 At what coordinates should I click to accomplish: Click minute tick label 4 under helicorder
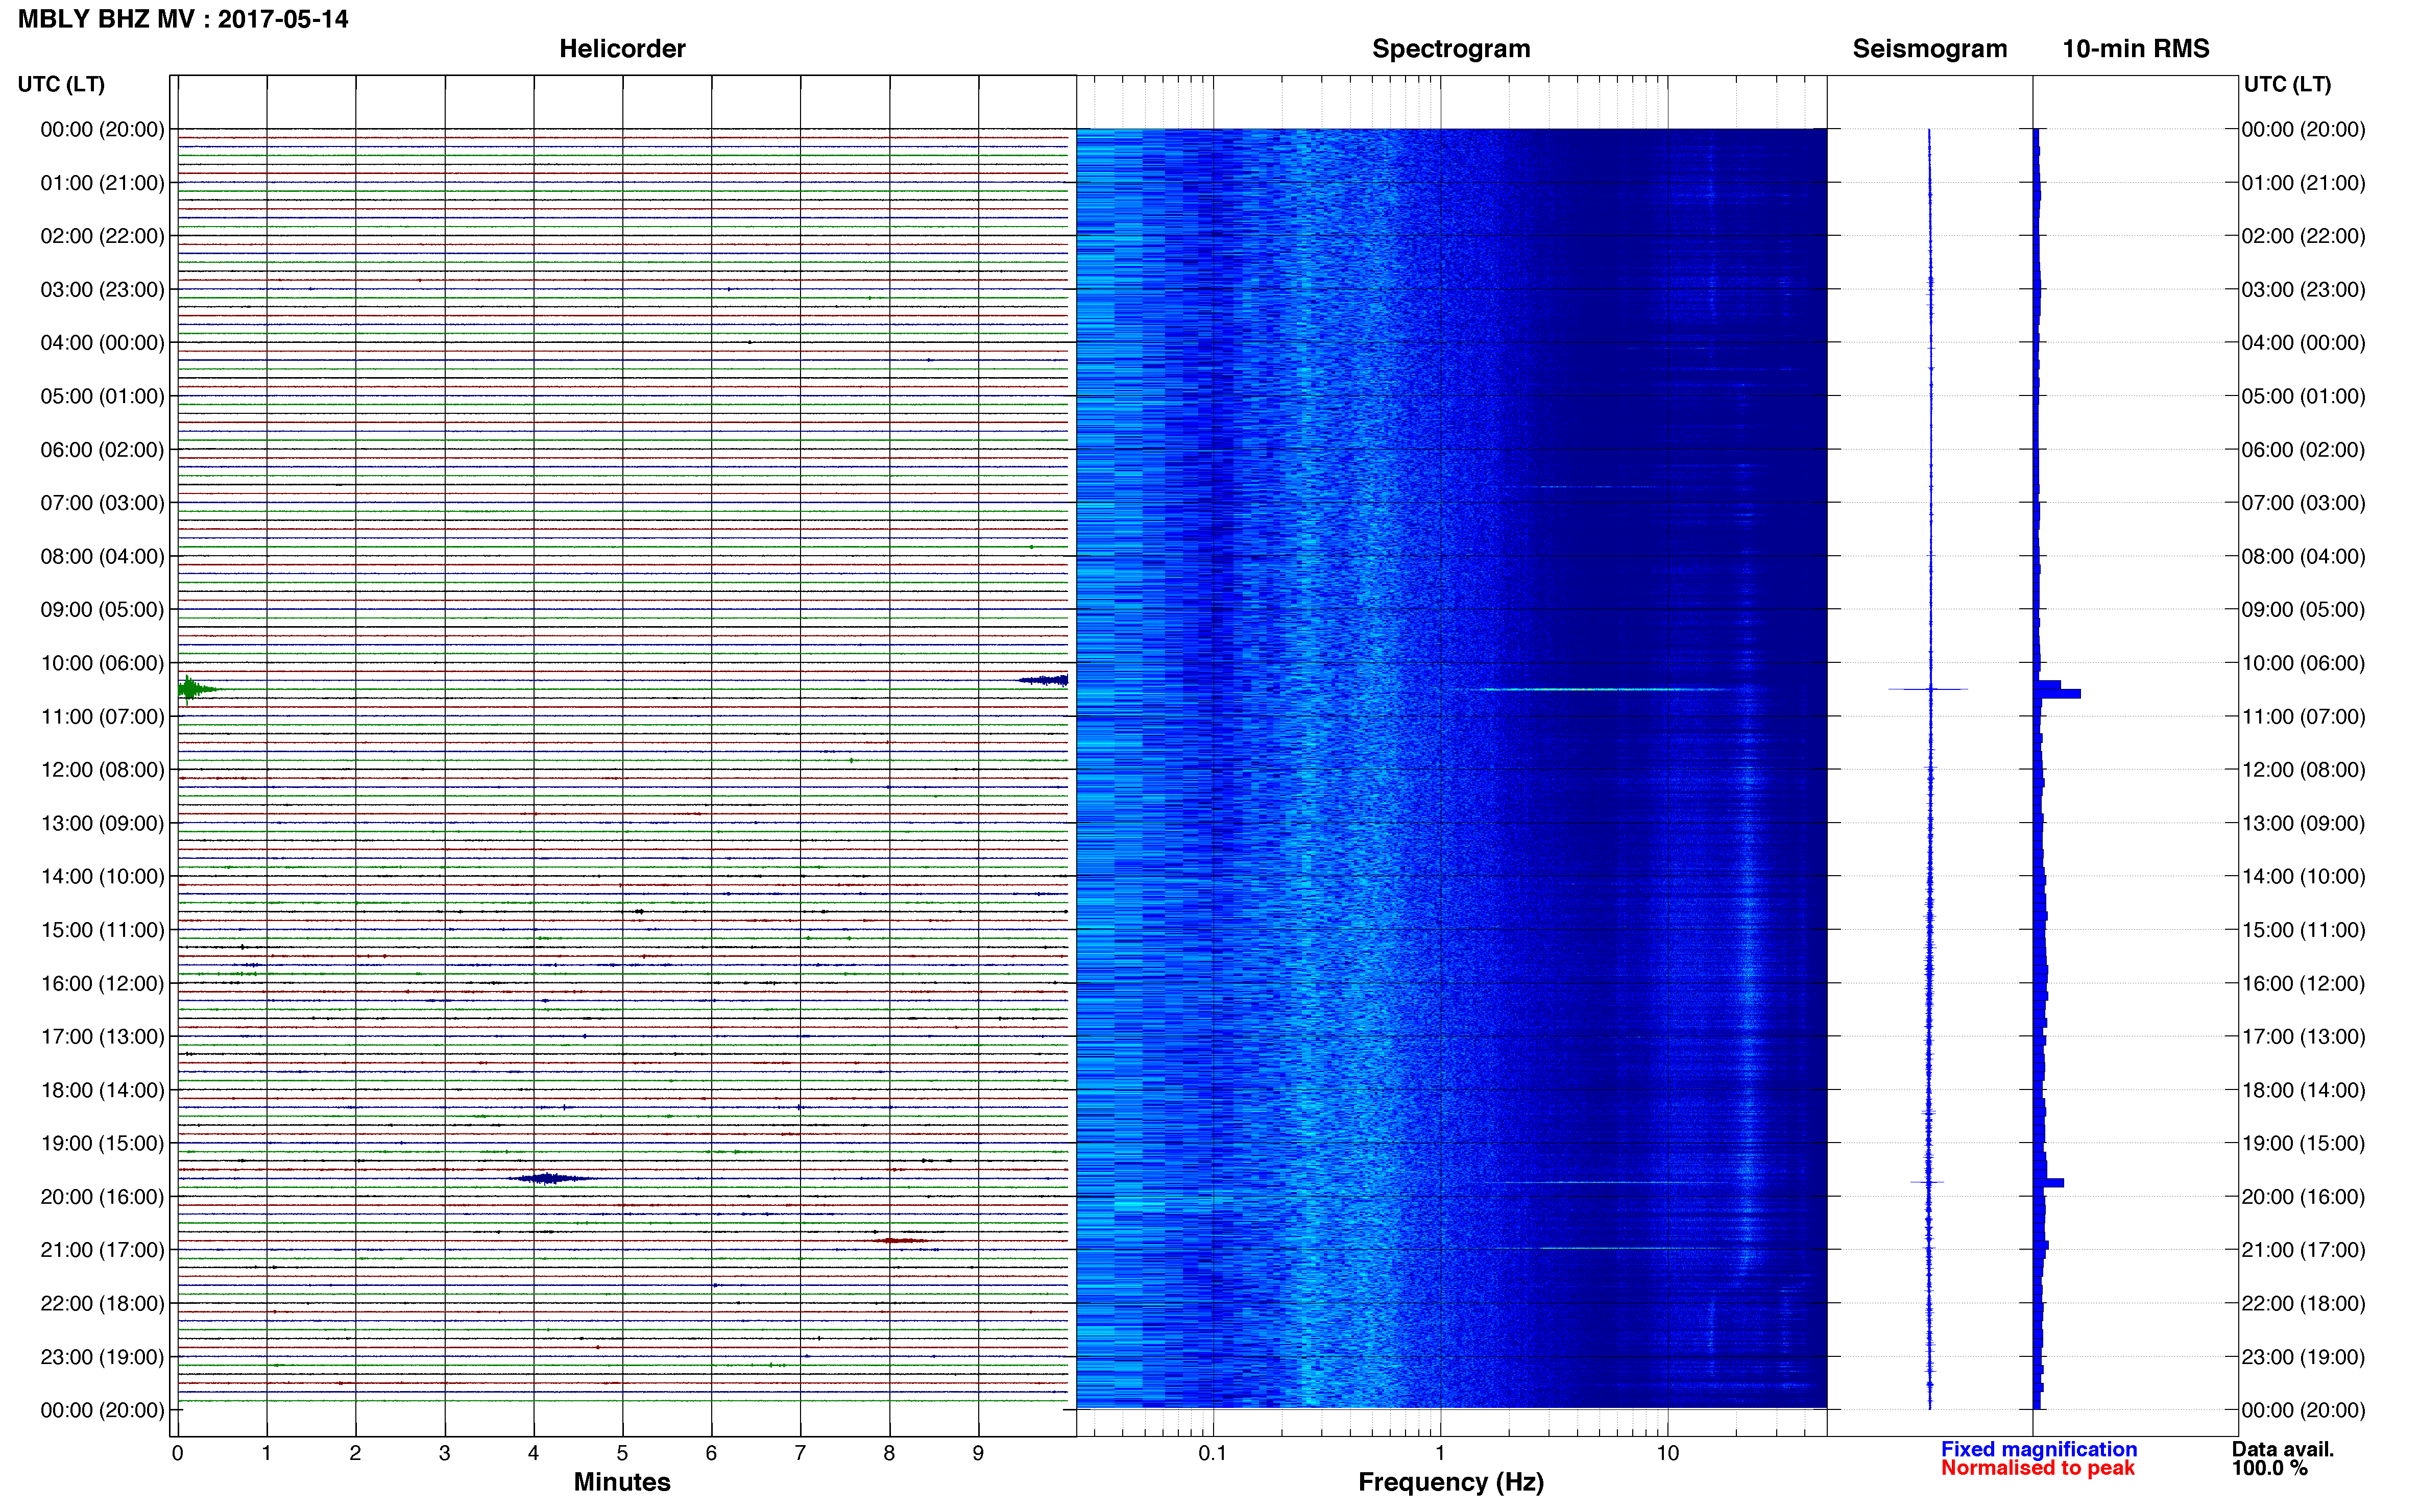click(x=533, y=1453)
